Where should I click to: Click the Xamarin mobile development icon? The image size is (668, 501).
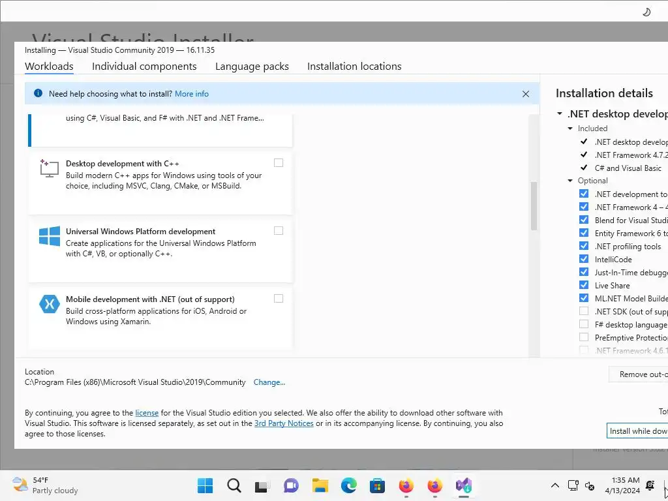click(50, 304)
